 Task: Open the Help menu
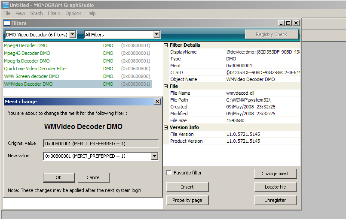point(91,13)
